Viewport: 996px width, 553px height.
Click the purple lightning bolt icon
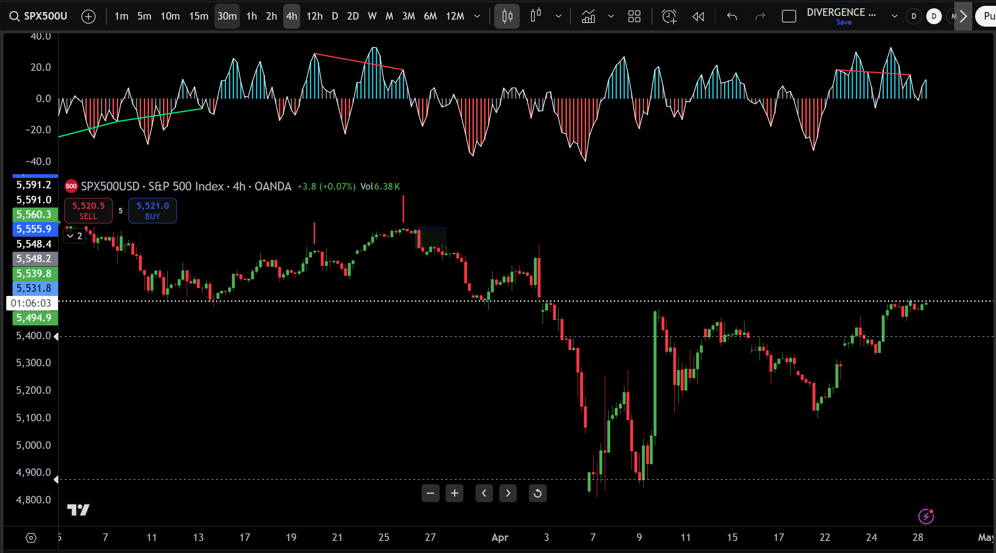pos(926,517)
